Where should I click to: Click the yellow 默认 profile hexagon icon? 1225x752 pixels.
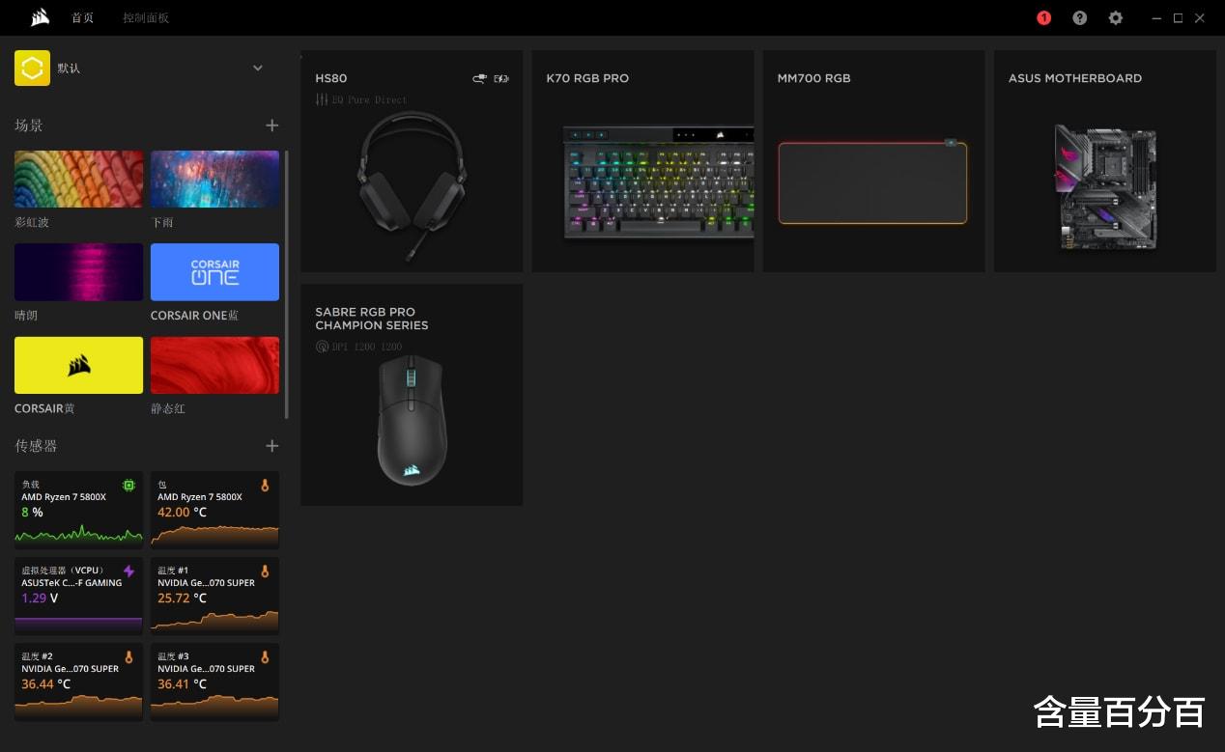pos(32,69)
